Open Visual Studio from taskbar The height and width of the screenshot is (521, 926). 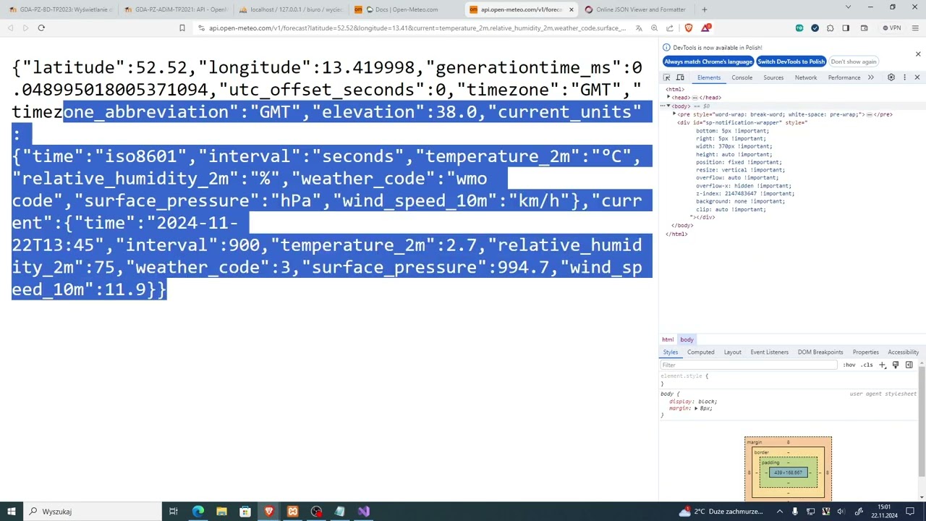click(363, 511)
